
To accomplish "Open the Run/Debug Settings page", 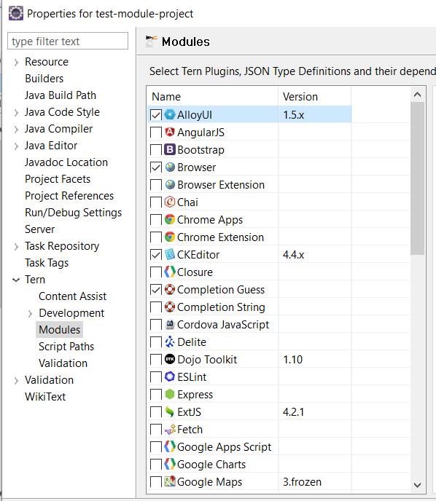I will tap(73, 213).
